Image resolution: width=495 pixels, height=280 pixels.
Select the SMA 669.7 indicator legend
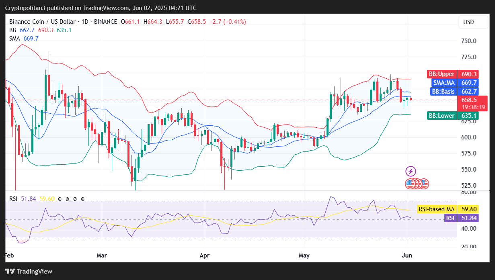click(x=24, y=39)
